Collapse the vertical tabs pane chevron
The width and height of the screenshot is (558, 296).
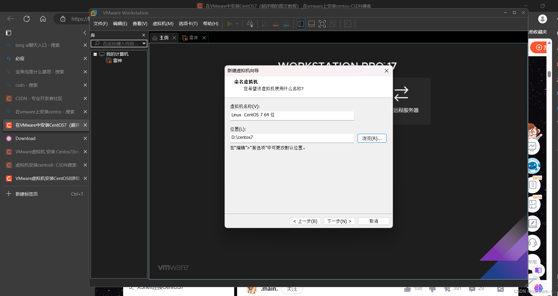tap(85, 33)
